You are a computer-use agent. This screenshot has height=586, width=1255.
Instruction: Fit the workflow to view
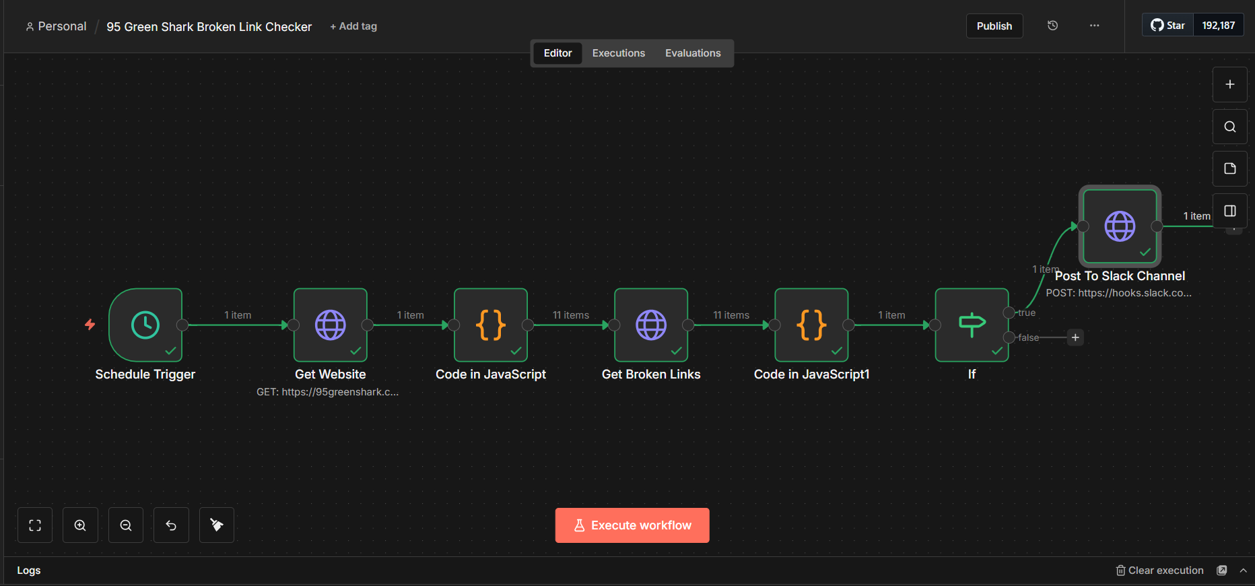click(x=35, y=525)
